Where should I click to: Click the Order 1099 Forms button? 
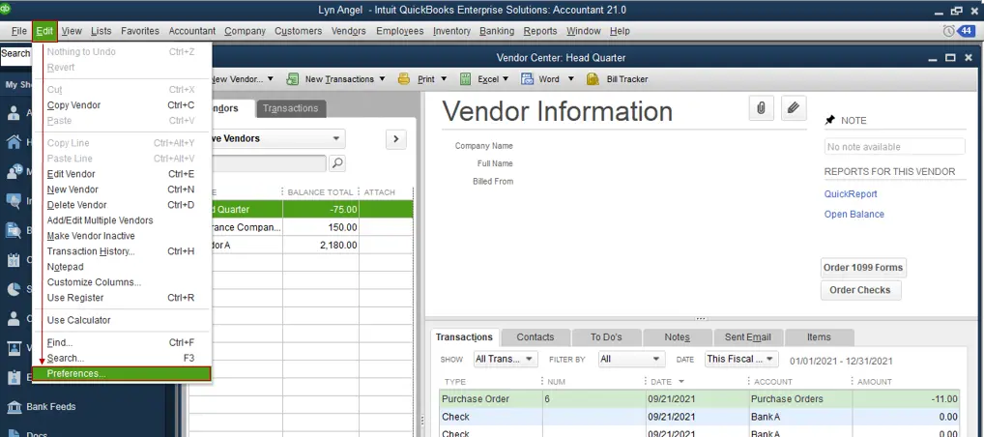pyautogui.click(x=863, y=268)
